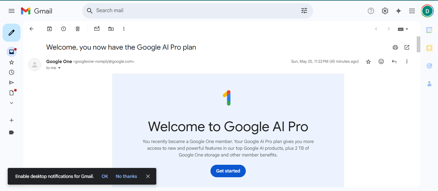Add an emoji reaction to the message
Screen dimensions: 438x191
click(381, 61)
